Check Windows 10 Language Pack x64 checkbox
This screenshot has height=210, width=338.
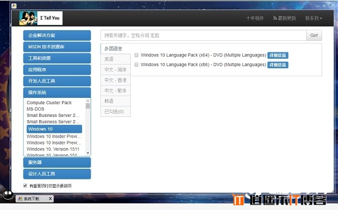(137, 55)
